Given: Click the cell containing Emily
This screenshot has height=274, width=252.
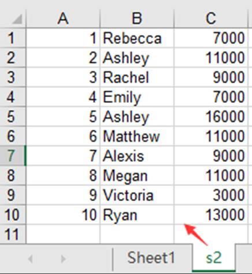Looking at the screenshot, I should coord(137,97).
